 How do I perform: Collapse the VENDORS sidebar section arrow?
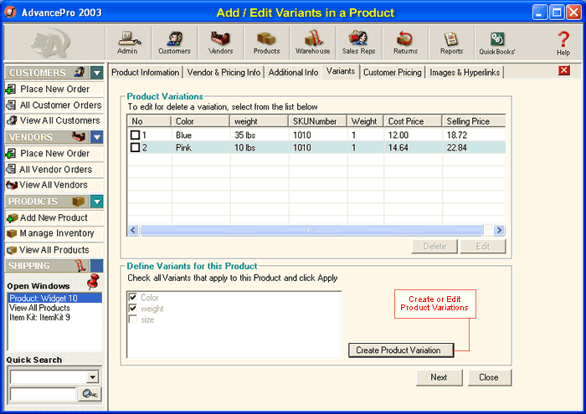click(x=97, y=137)
